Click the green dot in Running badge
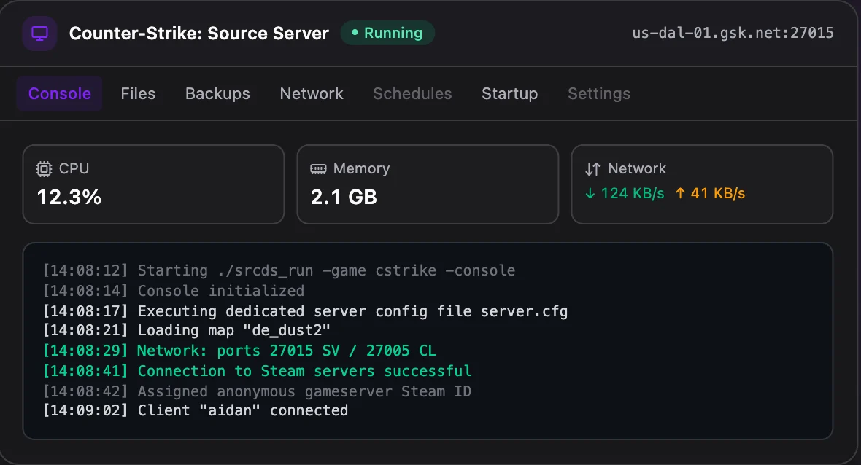The height and width of the screenshot is (465, 861). click(x=355, y=33)
